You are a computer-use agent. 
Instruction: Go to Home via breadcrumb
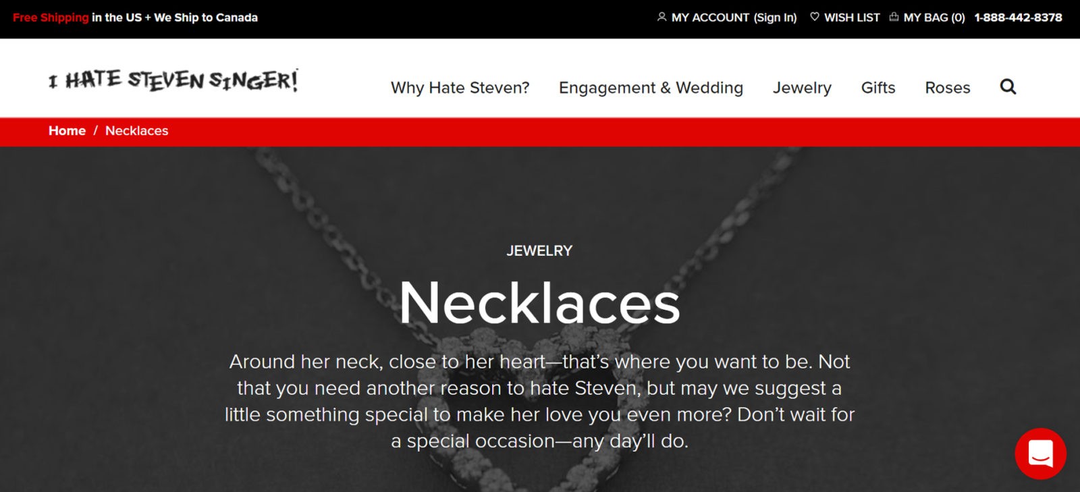coord(67,131)
